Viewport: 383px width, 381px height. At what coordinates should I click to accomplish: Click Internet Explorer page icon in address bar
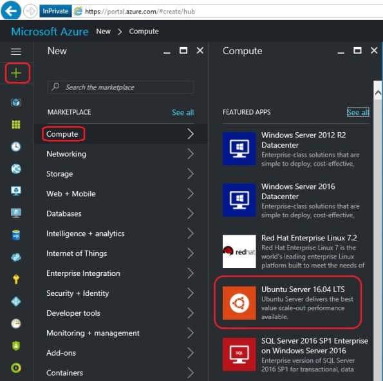pos(78,11)
